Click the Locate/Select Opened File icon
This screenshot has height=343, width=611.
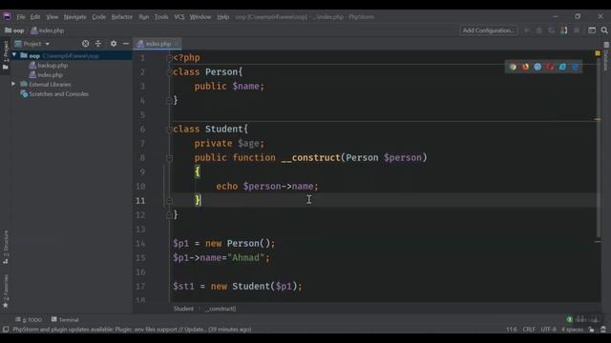(85, 44)
